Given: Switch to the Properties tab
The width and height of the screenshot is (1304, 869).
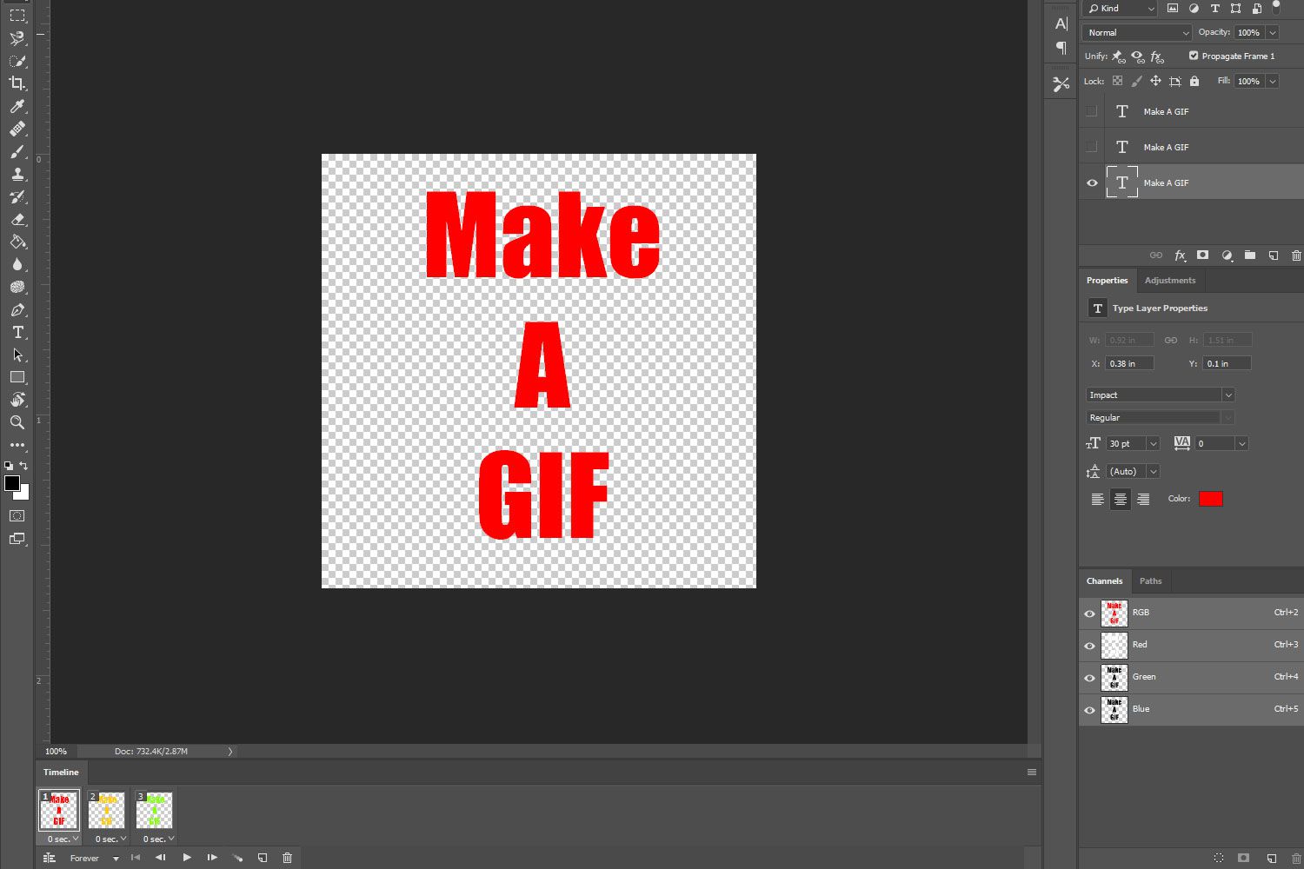Looking at the screenshot, I should [1107, 280].
